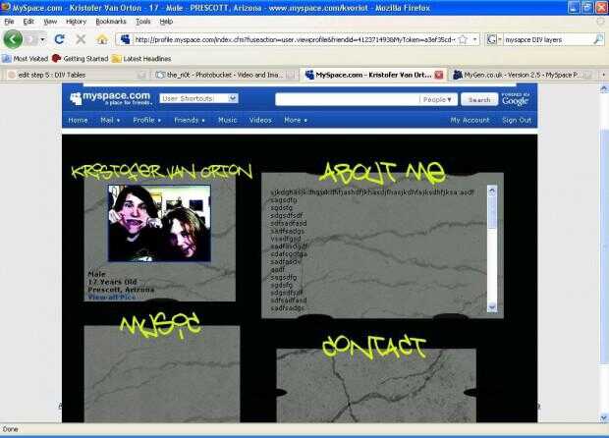Open the Edit menu
This screenshot has height=438, width=609.
(x=28, y=22)
